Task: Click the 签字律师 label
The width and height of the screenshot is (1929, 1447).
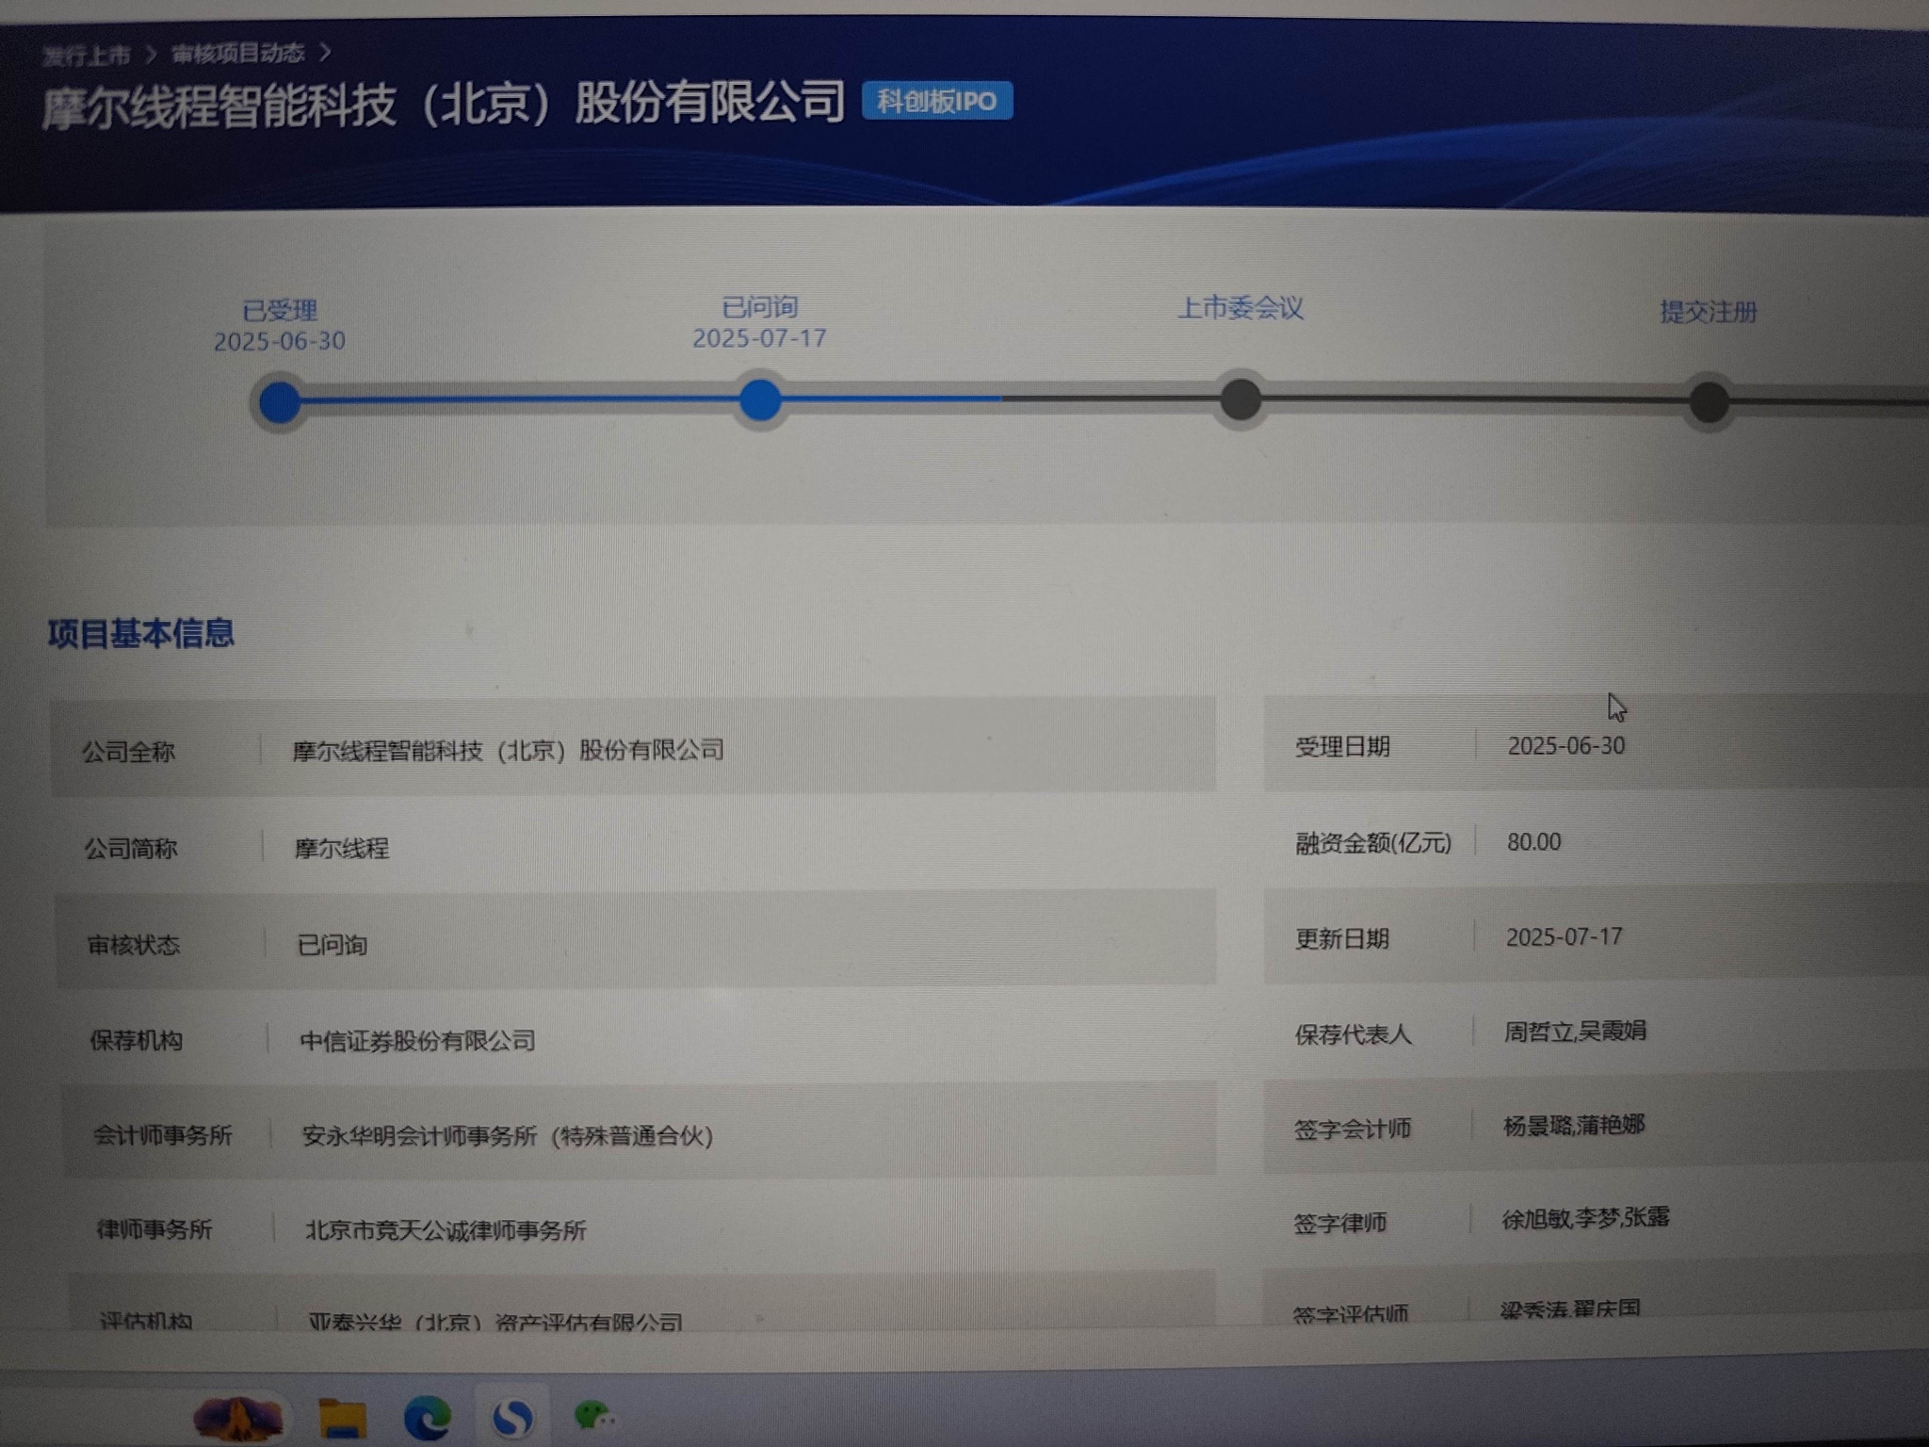Action: (1340, 1223)
